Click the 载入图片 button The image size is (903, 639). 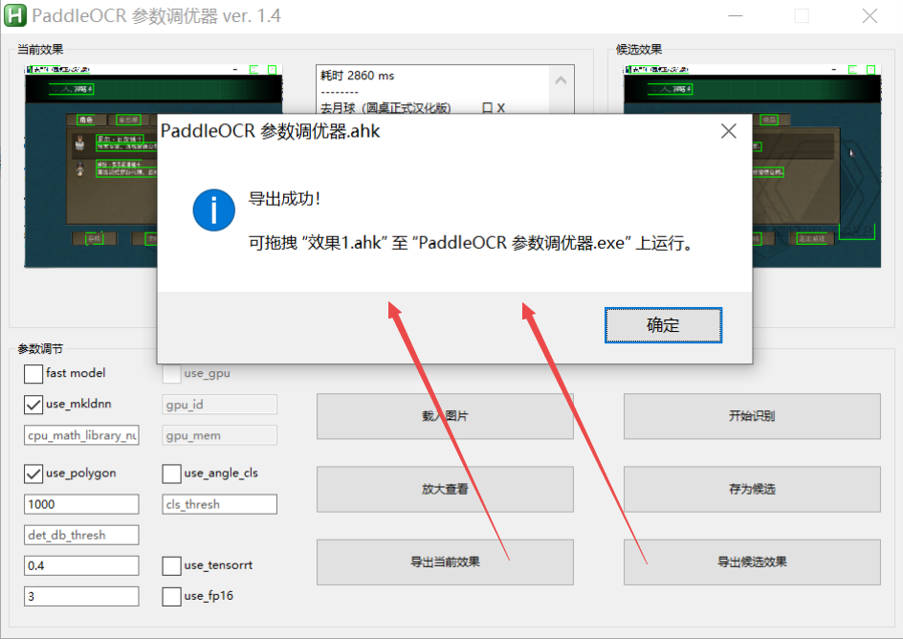tap(445, 416)
